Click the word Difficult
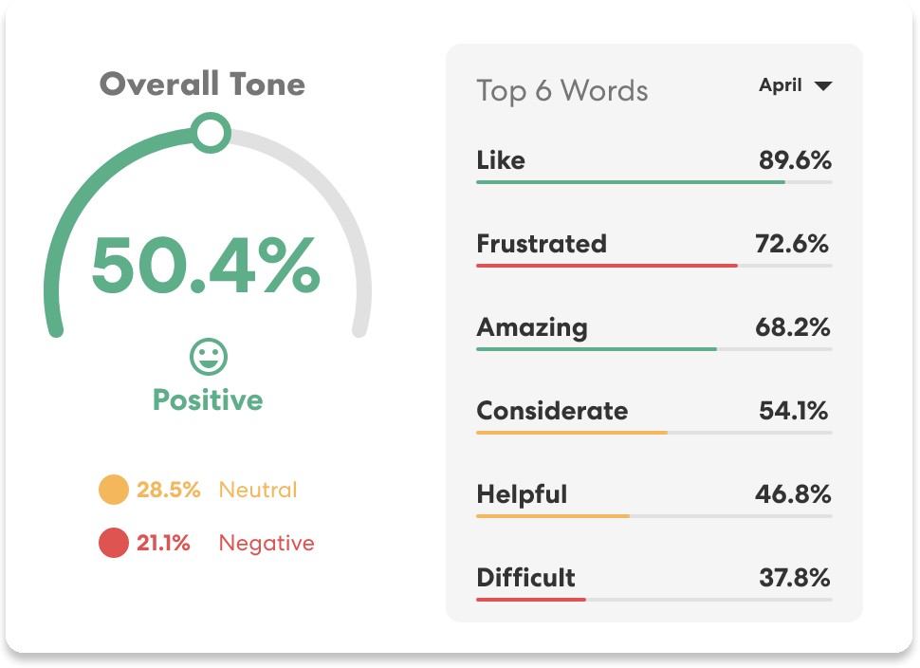 click(x=525, y=577)
